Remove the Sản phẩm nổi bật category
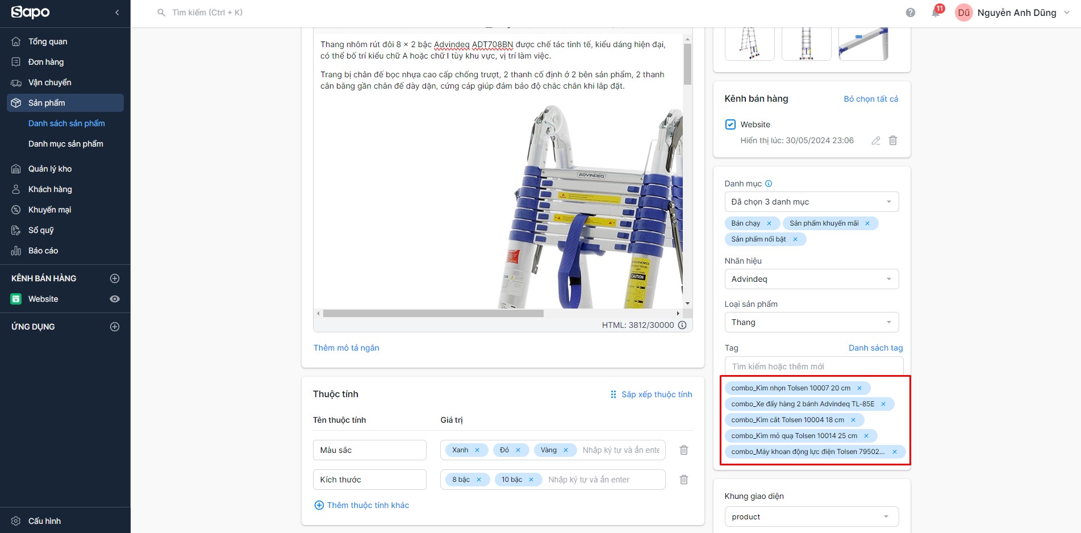1081x533 pixels. [795, 239]
